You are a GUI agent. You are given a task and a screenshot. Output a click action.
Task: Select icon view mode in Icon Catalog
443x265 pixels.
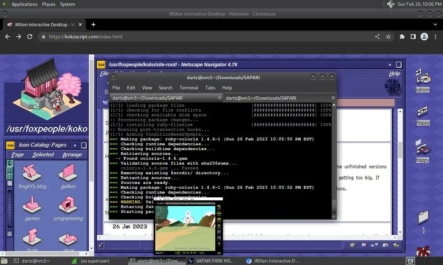(x=10, y=163)
